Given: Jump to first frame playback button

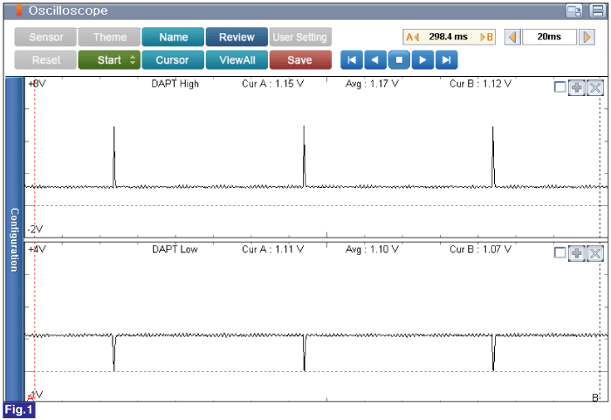Looking at the screenshot, I should pyautogui.click(x=352, y=60).
